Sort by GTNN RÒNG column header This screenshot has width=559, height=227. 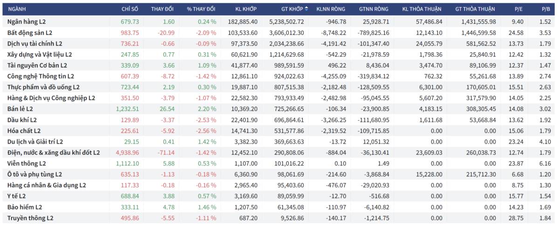tap(374, 9)
